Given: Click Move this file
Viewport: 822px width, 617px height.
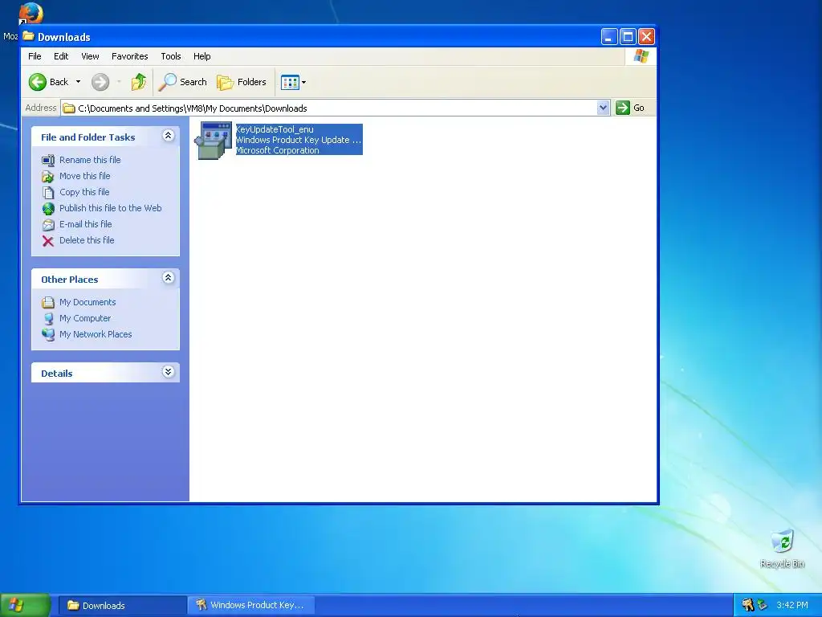Looking at the screenshot, I should (x=85, y=176).
